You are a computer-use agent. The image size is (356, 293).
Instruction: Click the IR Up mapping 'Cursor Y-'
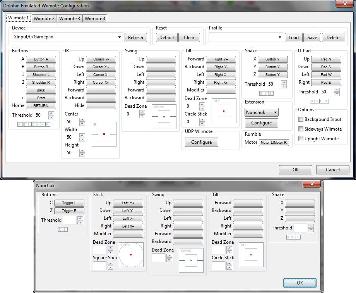point(101,59)
